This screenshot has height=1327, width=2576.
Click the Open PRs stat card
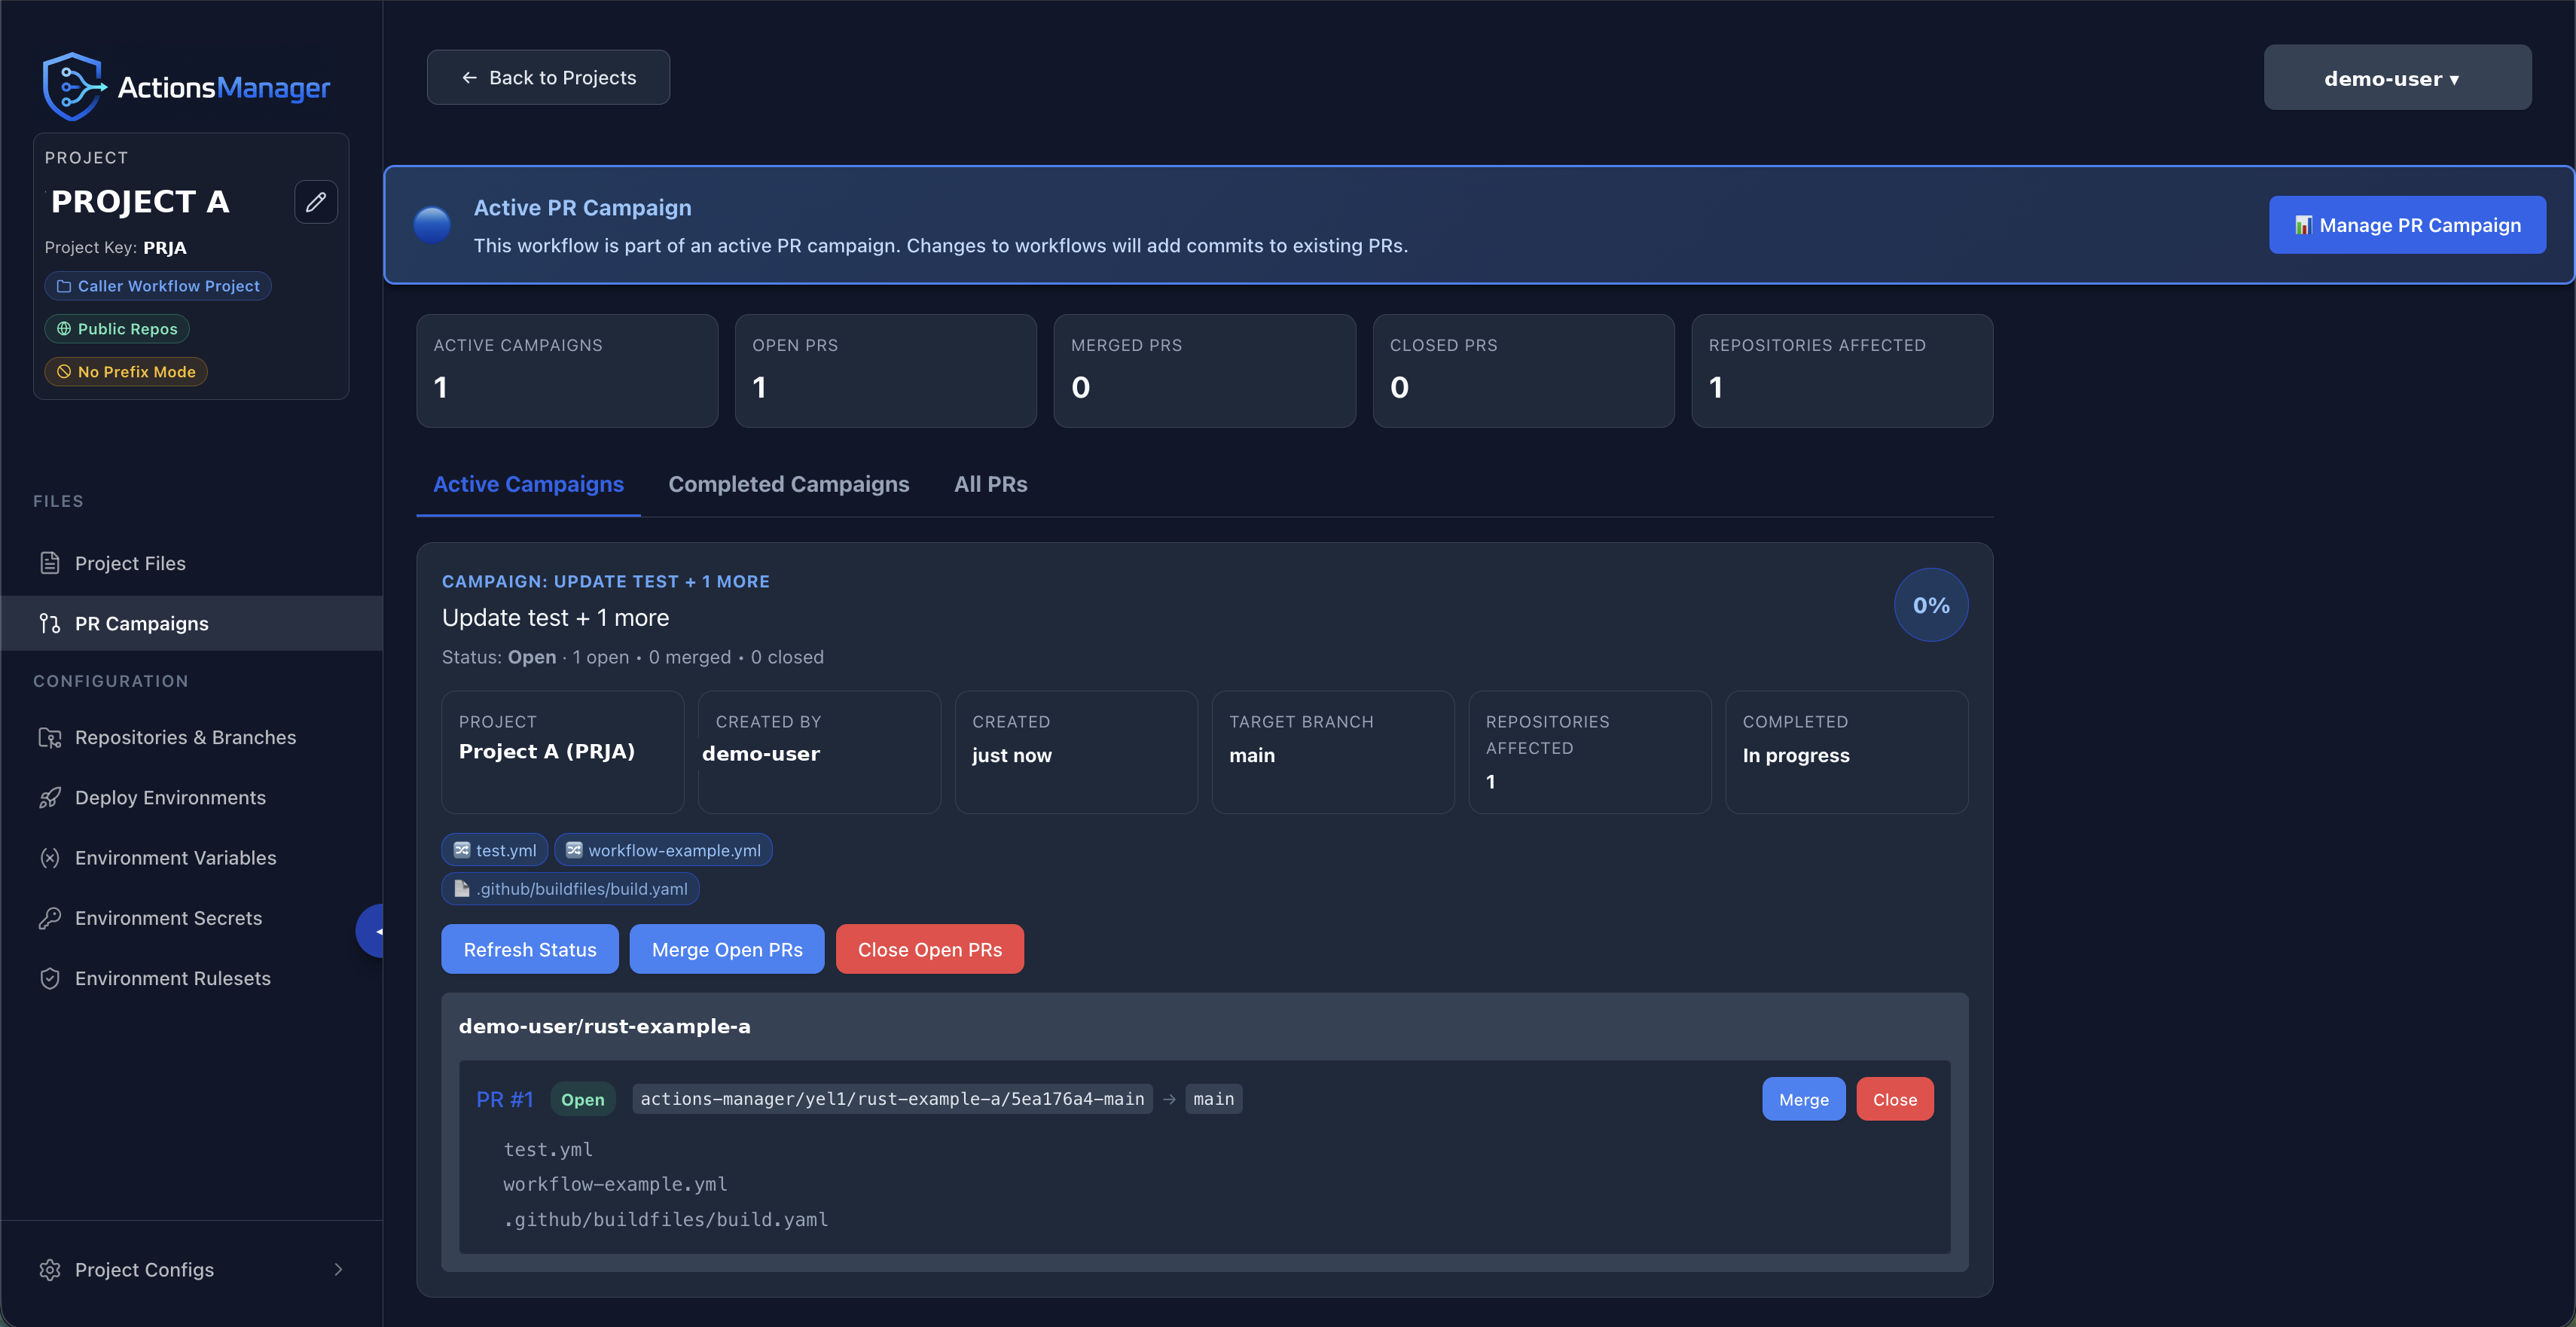point(886,371)
